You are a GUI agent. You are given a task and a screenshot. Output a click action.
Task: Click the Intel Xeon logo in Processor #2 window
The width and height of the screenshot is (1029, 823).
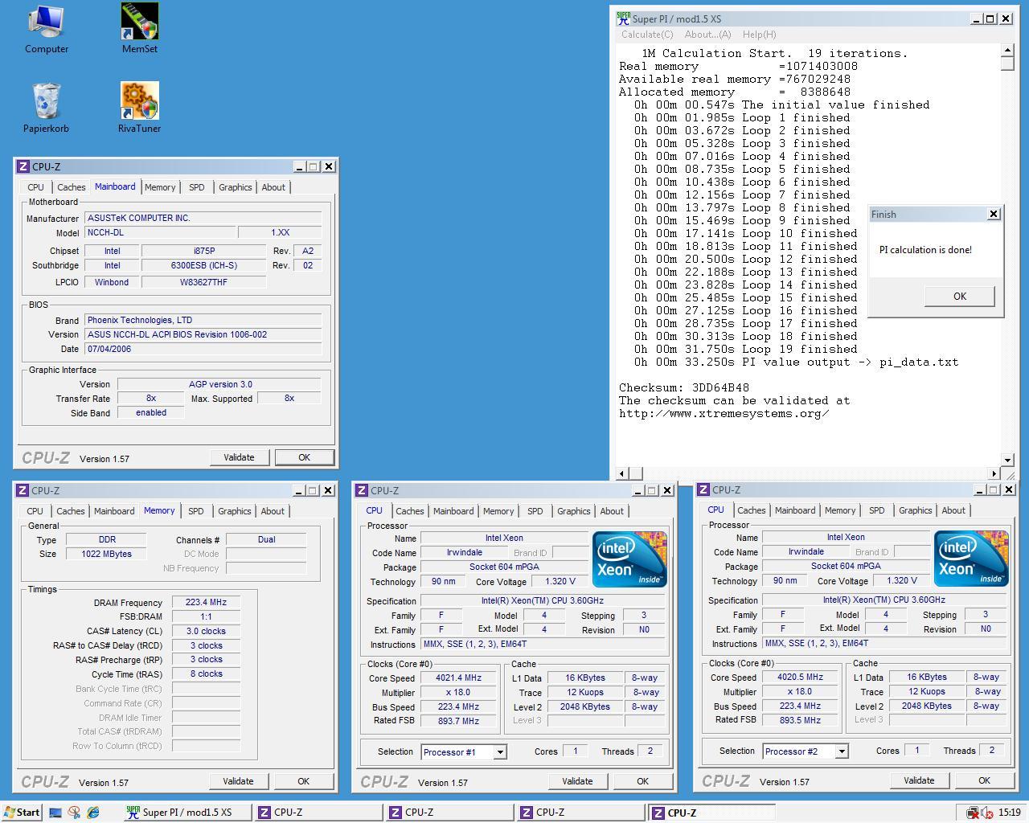pyautogui.click(x=971, y=558)
